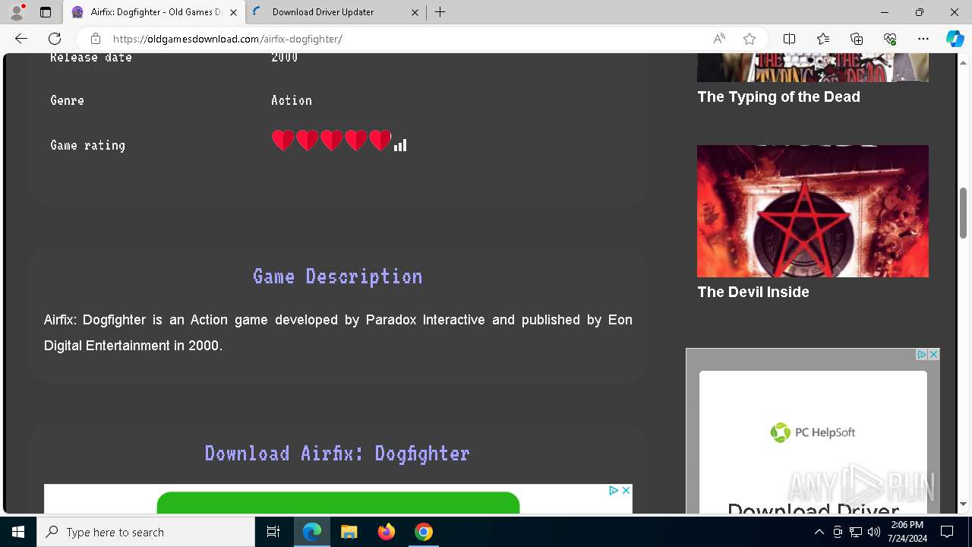The height and width of the screenshot is (547, 972).
Task: Click the scrollbar down arrow
Action: 963,504
